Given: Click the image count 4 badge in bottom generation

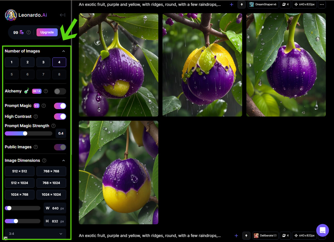Looking at the screenshot, I should [x=285, y=236].
